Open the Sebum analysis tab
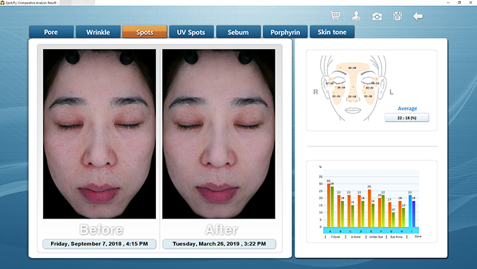The width and height of the screenshot is (477, 269). (238, 31)
